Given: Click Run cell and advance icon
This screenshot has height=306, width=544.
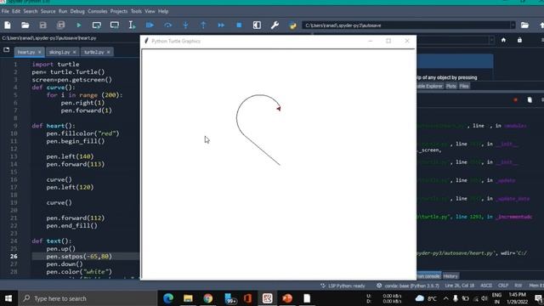Looking at the screenshot, I should 115,25.
